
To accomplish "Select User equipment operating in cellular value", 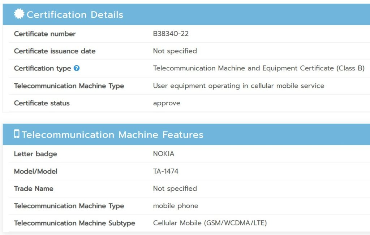I will 238,86.
